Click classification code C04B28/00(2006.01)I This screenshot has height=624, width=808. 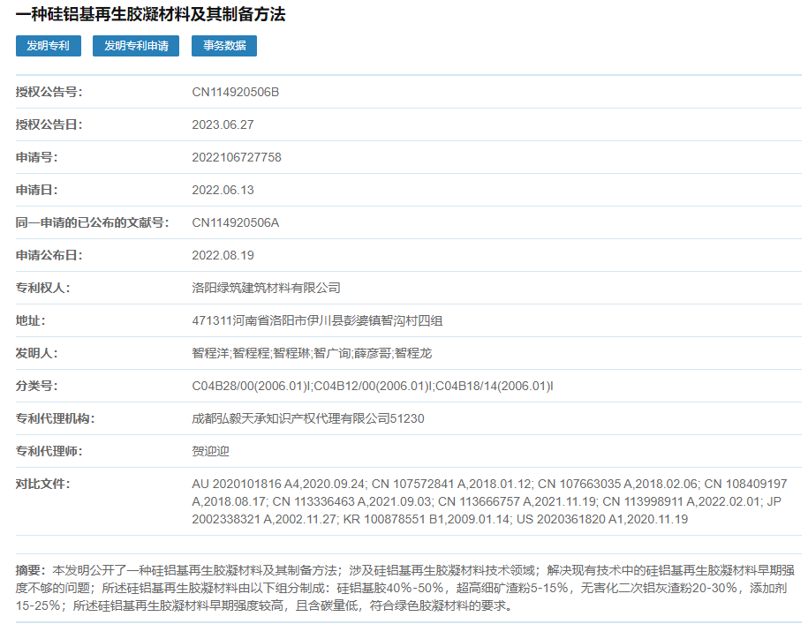[252, 386]
